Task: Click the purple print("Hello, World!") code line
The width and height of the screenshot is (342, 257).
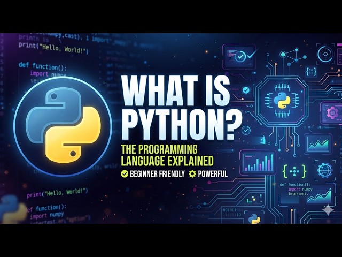Action: 57,193
